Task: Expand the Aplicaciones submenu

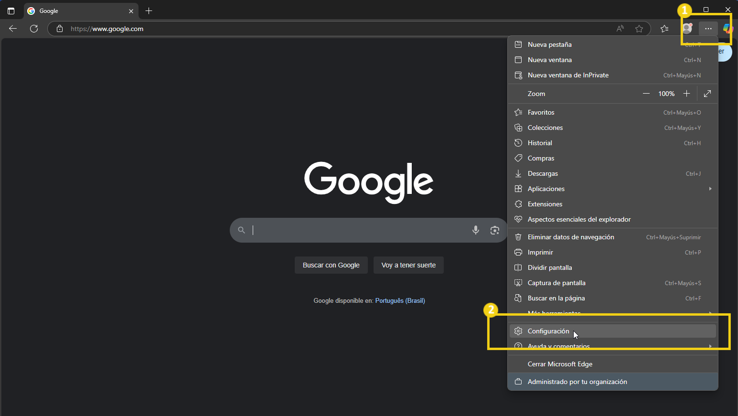Action: (x=612, y=189)
